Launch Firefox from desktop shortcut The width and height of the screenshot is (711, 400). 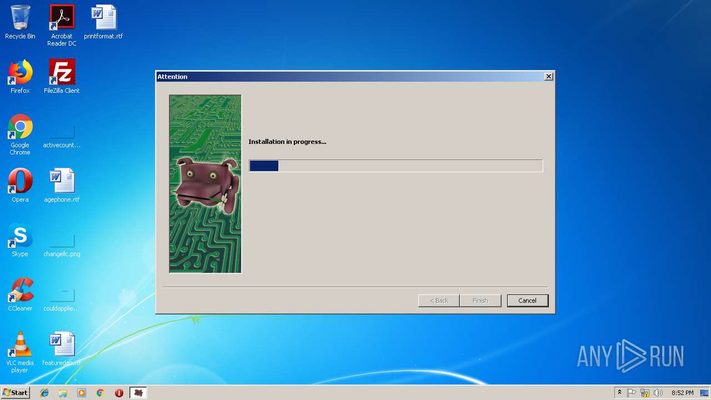pyautogui.click(x=20, y=77)
